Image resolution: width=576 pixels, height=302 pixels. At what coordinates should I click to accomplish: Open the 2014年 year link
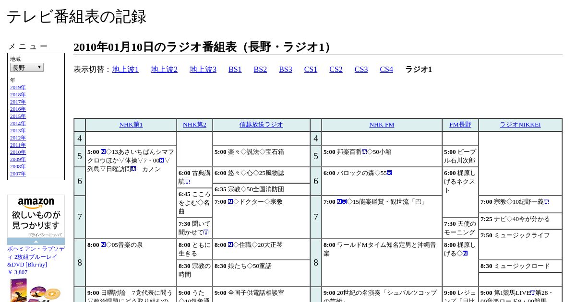click(18, 123)
